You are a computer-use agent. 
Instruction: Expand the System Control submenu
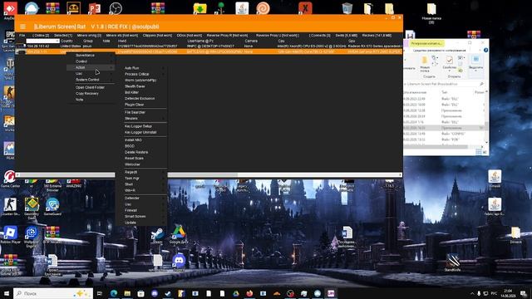click(91, 80)
